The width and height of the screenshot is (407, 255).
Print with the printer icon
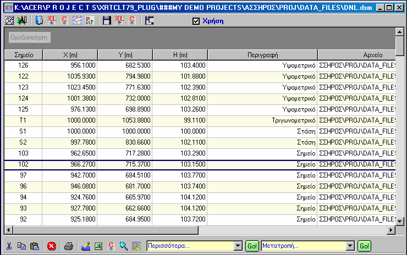[69, 246]
